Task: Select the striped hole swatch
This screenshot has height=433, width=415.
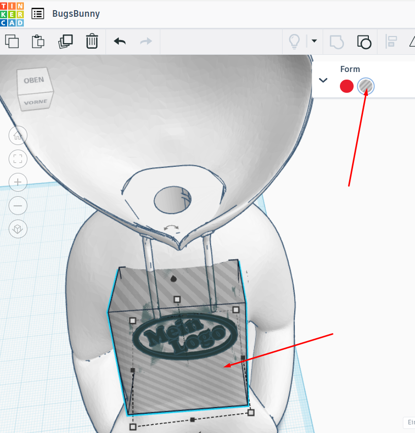Action: (x=366, y=86)
